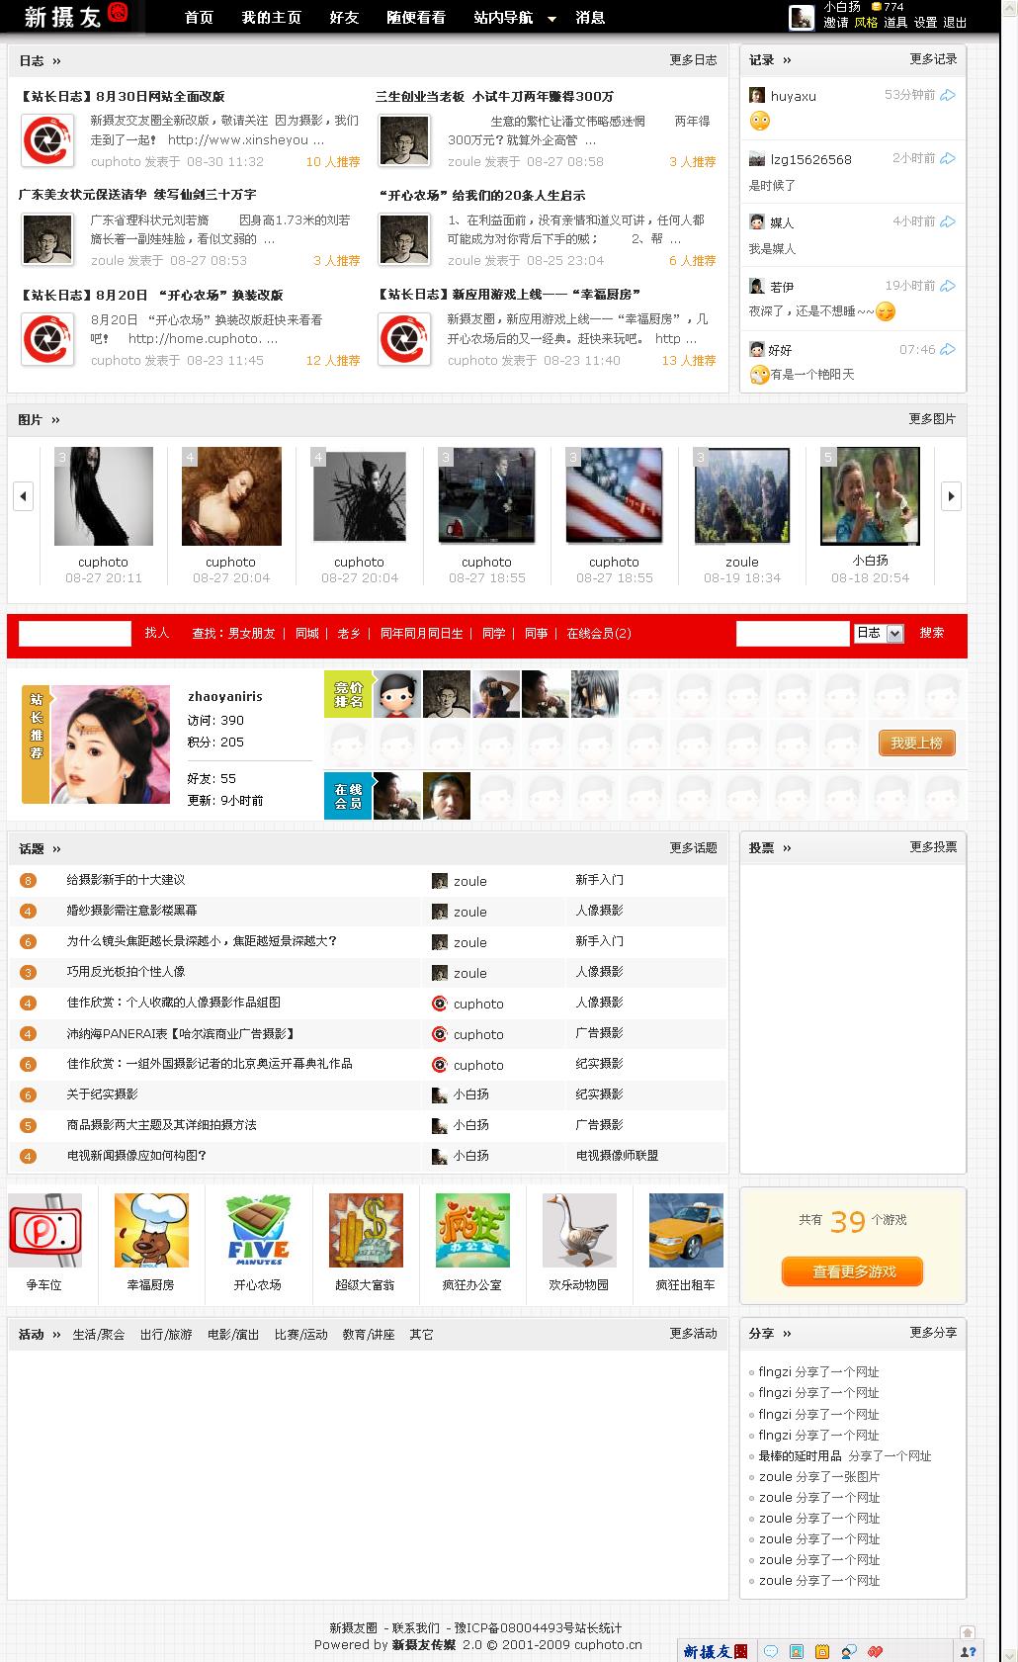Select 电影/演出 activity tab
The image size is (1018, 1662).
pyautogui.click(x=233, y=1335)
